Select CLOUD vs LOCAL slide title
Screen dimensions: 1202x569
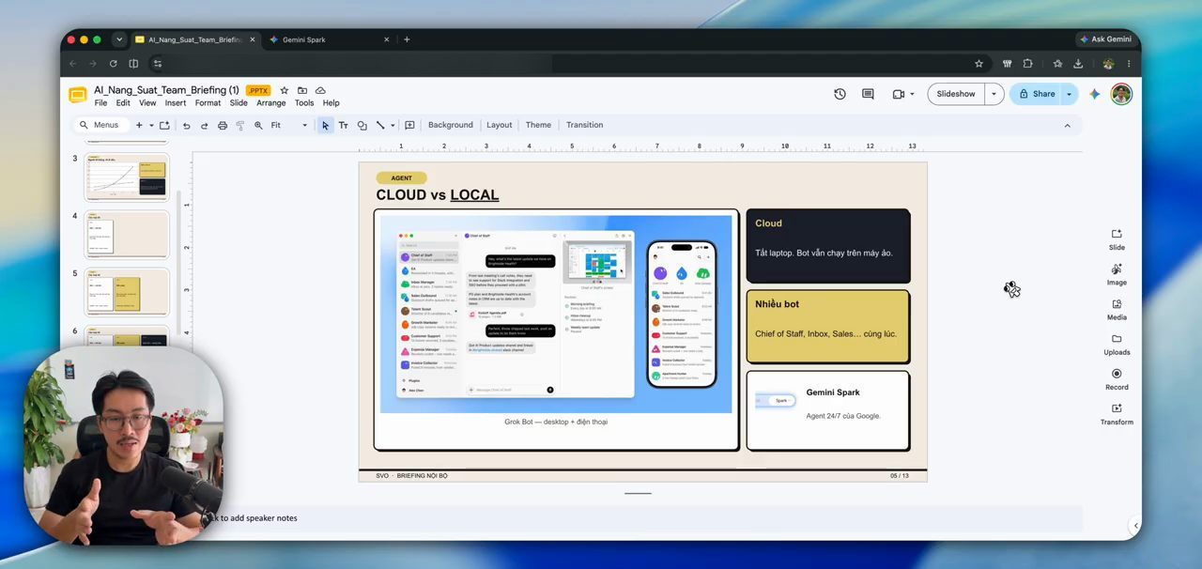click(x=438, y=195)
